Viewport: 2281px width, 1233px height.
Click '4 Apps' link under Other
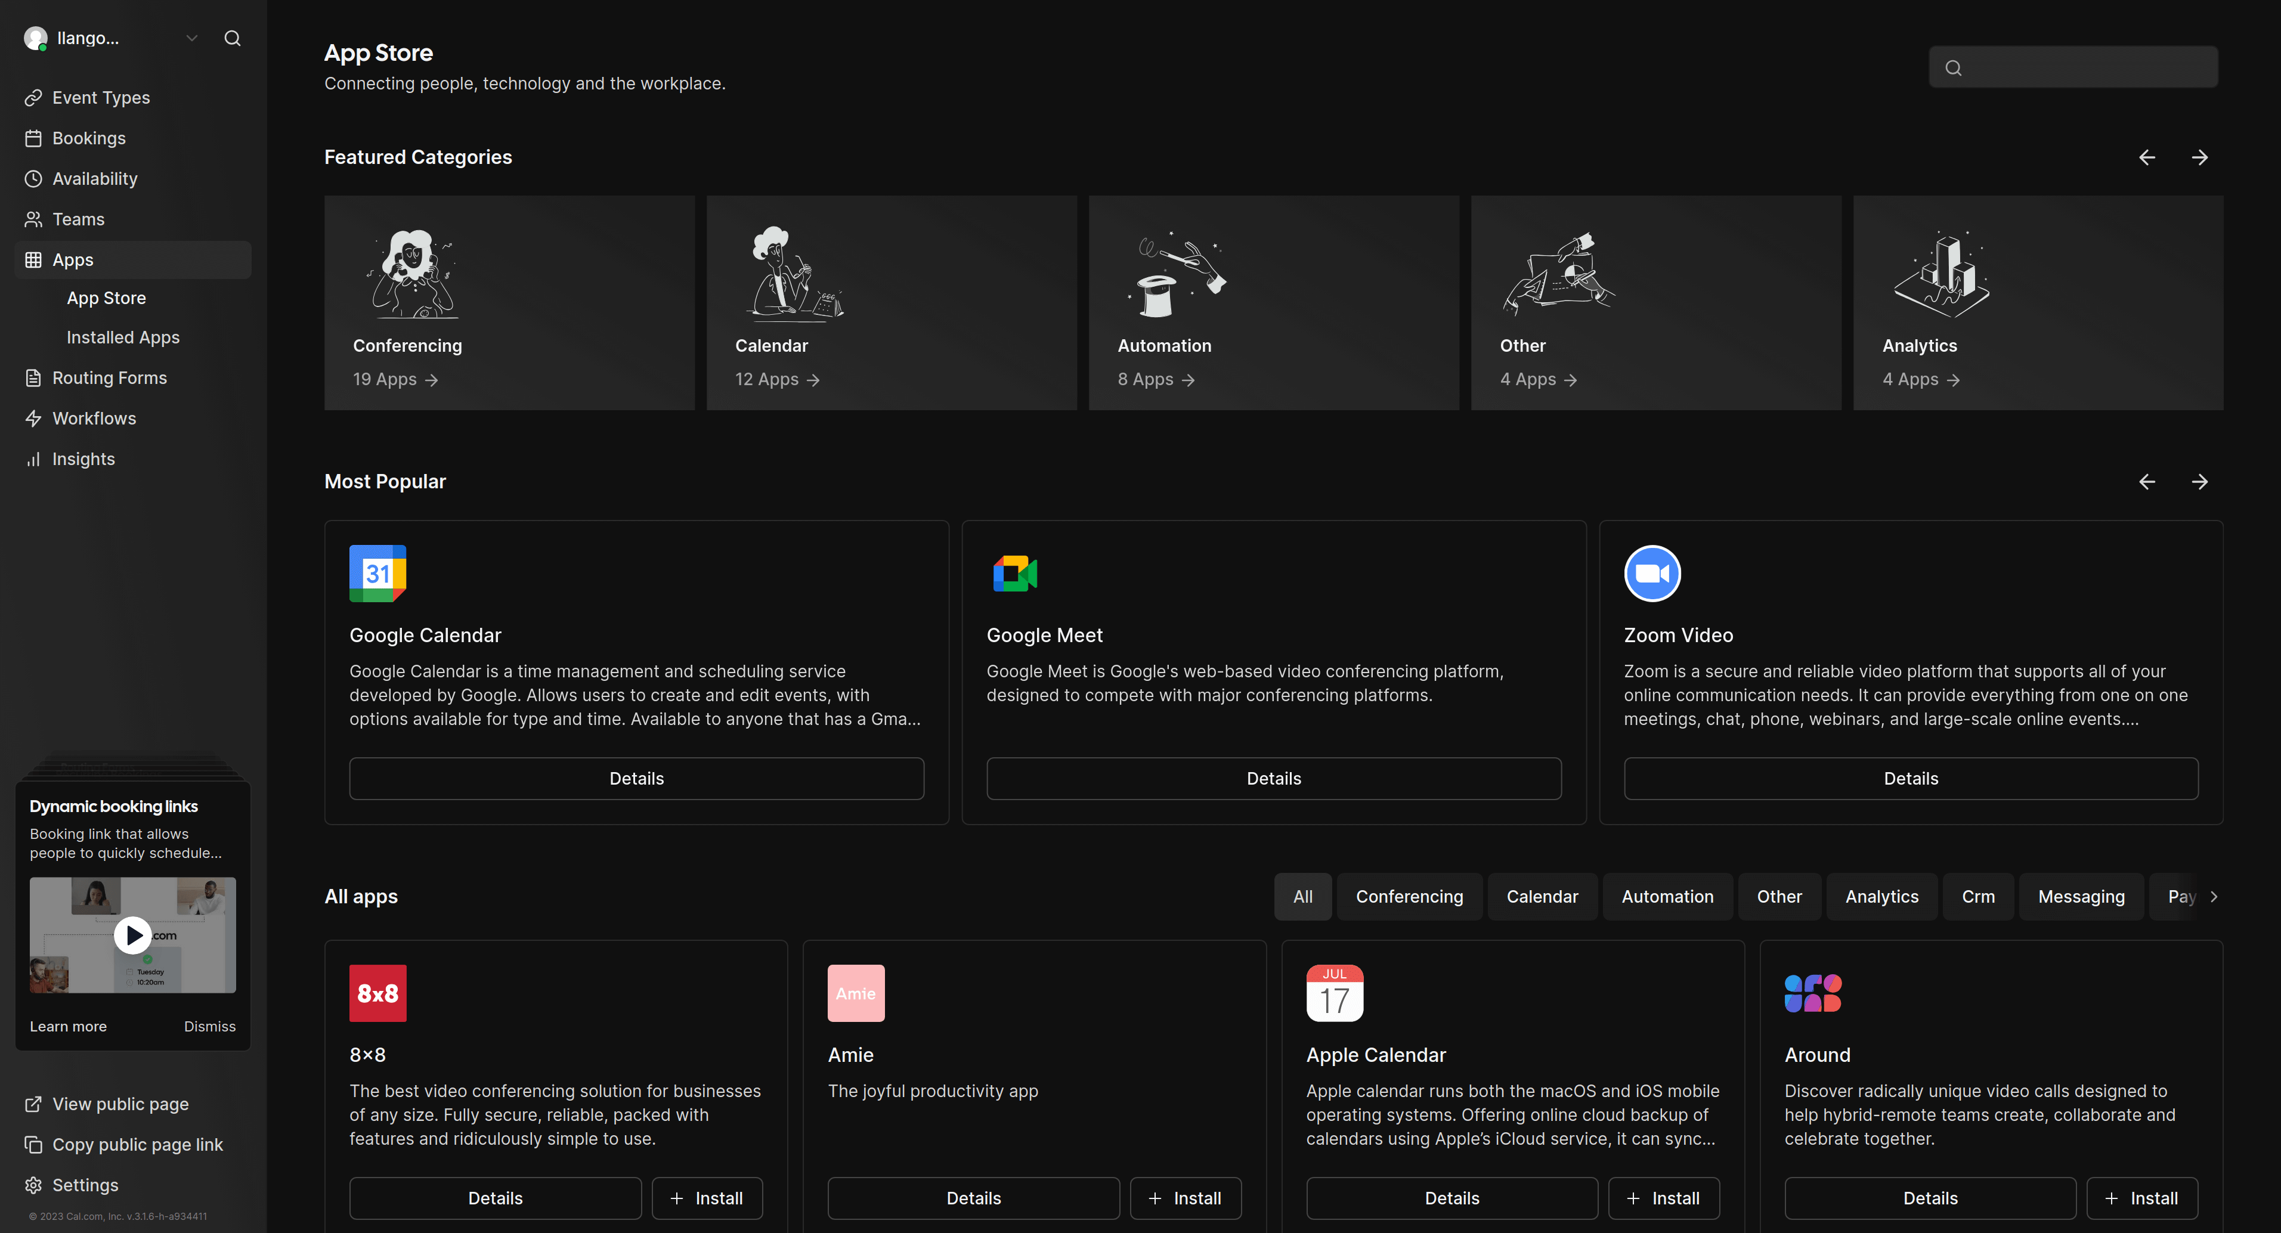coord(1539,380)
